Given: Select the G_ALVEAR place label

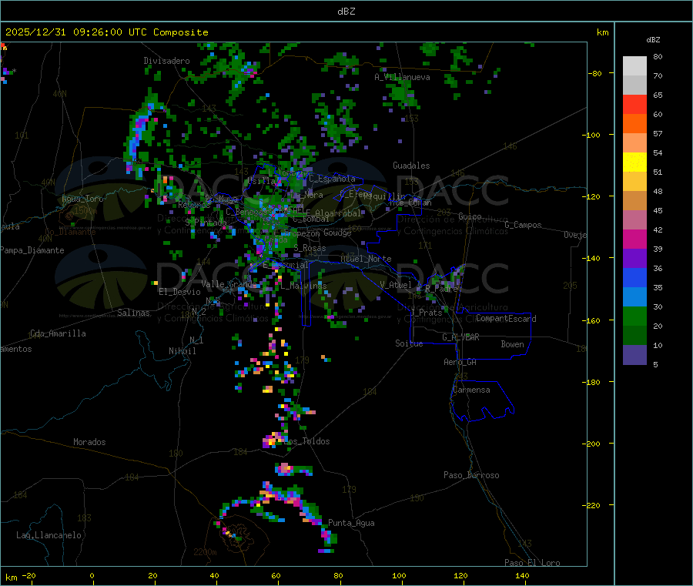Looking at the screenshot, I should pos(460,337).
